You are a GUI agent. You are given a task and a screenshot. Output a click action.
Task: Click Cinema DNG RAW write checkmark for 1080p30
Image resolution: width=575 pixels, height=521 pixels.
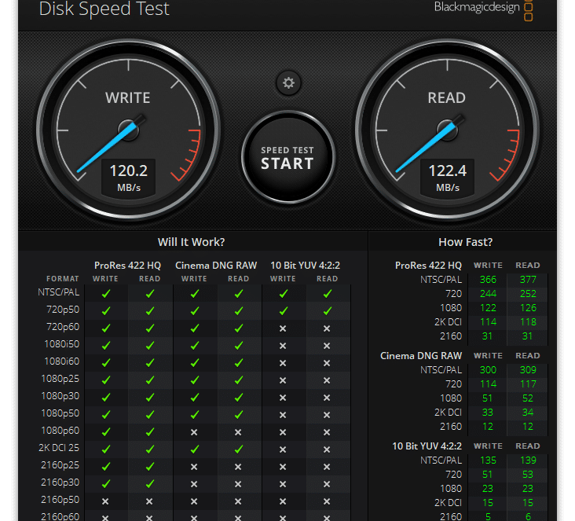195,397
